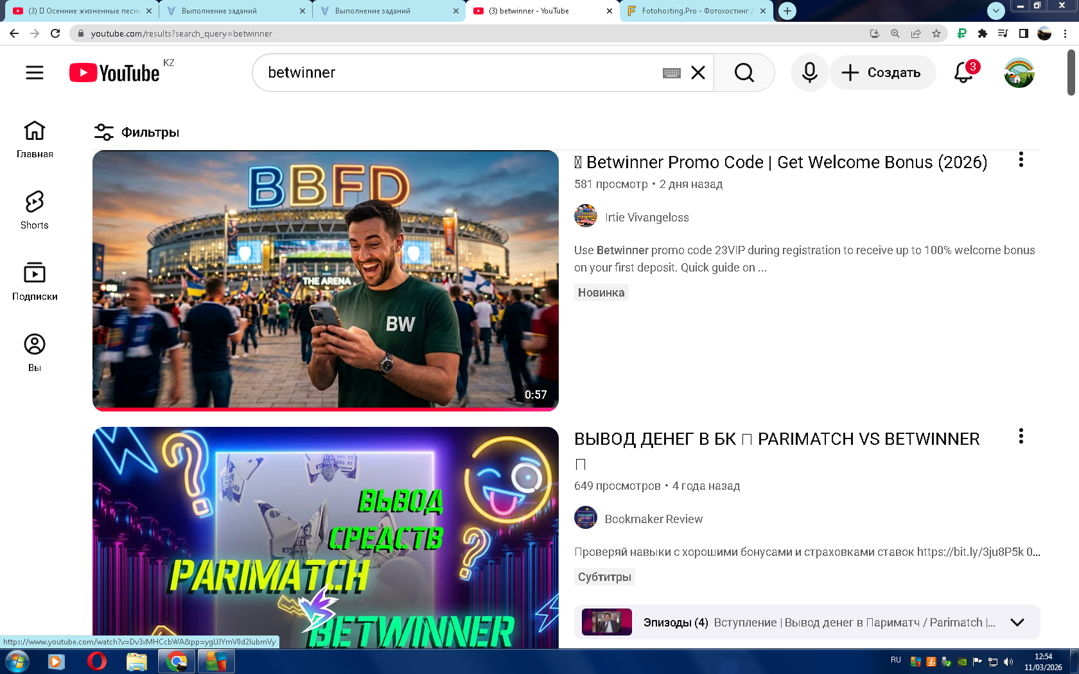Screen dimensions: 1079x674
Task: Open the YouTube account avatar menu
Action: tap(1019, 73)
